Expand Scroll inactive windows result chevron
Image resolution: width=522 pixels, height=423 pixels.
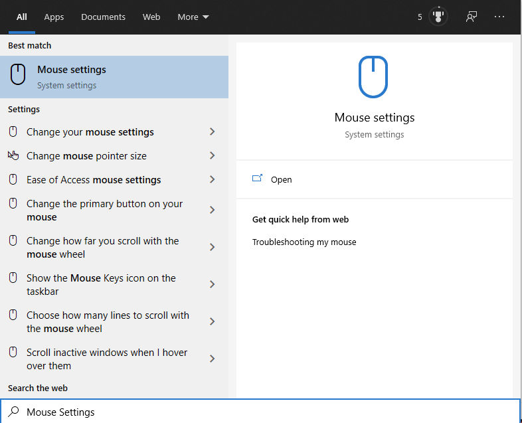(212, 359)
